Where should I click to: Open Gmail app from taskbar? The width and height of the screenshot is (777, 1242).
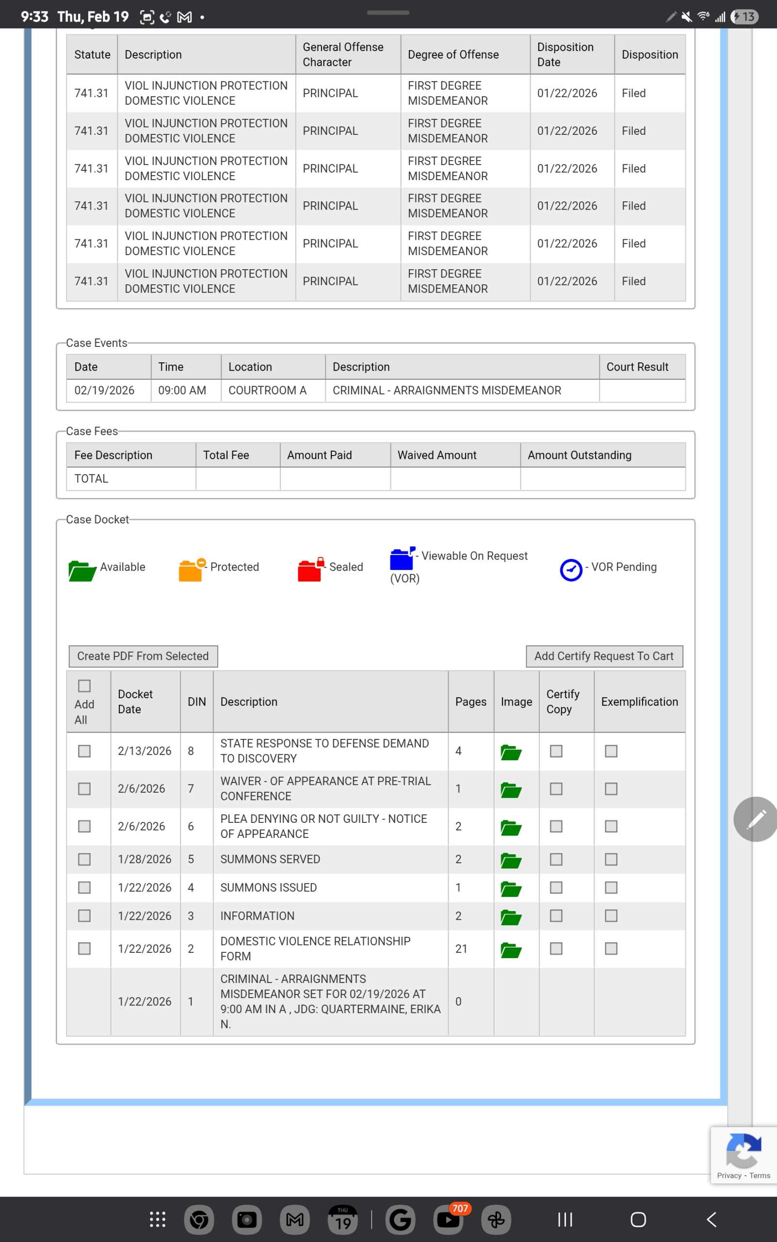pyautogui.click(x=294, y=1219)
